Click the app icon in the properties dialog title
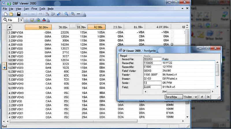This screenshot has width=231, height=129. 120,50
